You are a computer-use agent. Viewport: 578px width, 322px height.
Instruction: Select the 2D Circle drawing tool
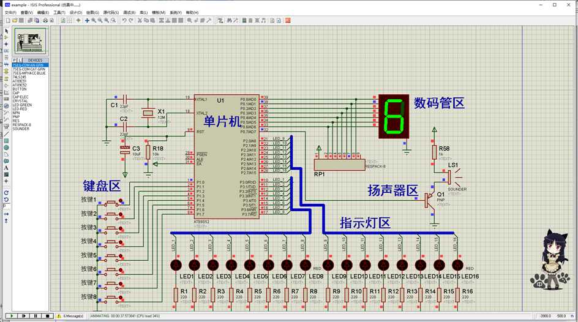coord(6,148)
